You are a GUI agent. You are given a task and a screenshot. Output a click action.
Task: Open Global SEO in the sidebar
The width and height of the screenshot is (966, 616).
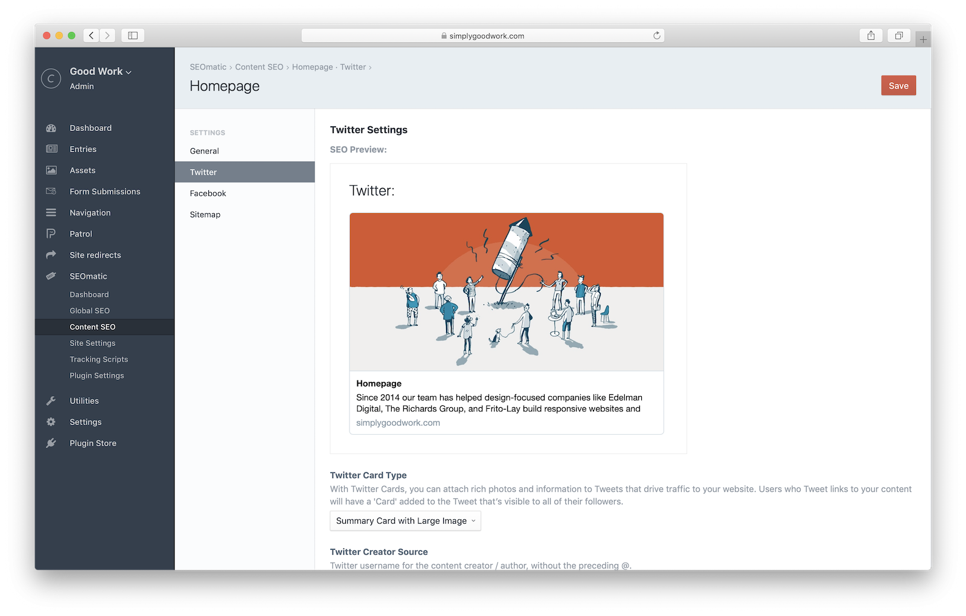pos(89,310)
